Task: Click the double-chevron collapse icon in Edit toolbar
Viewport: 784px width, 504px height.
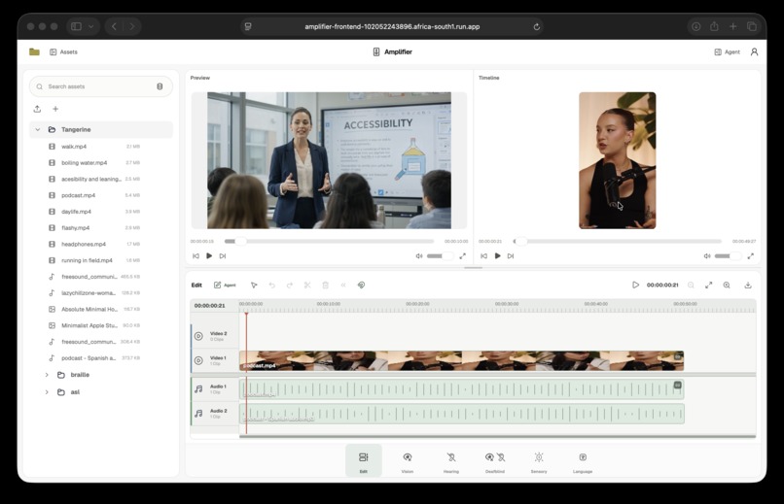Action: [343, 285]
